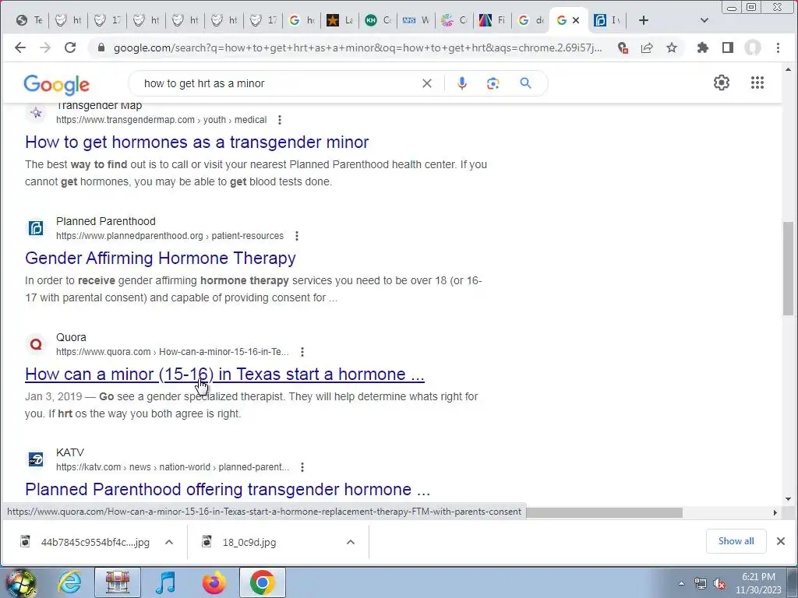View site information via padlock icon
The width and height of the screenshot is (798, 598).
pyautogui.click(x=101, y=47)
